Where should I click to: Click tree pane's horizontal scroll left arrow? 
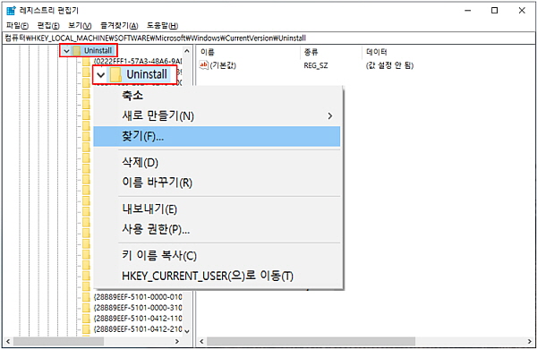coord(8,342)
